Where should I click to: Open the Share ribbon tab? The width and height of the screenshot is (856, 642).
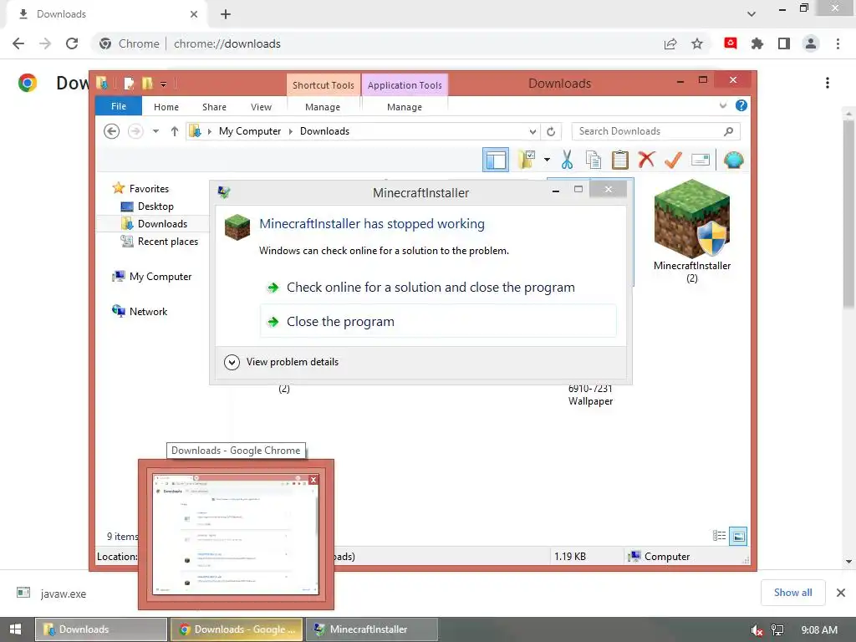(x=214, y=107)
